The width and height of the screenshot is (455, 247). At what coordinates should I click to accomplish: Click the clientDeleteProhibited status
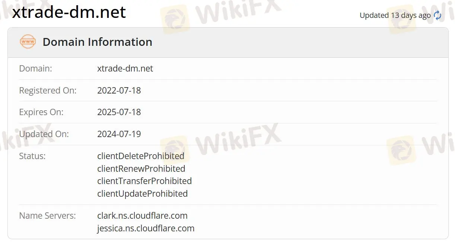[141, 156]
